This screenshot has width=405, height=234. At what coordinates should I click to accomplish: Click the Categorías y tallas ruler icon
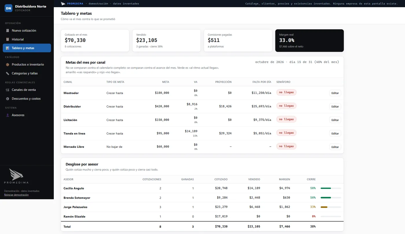point(8,73)
